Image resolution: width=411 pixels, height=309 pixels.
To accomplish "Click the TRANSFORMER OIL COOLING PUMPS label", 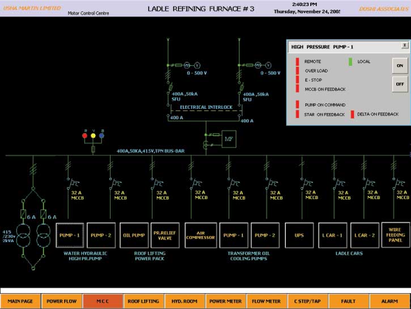I will click(248, 256).
